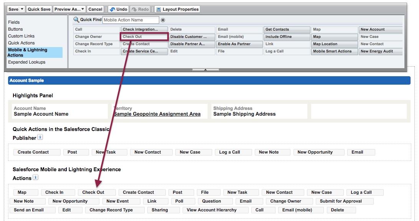Viewport: 419px width, 221px height.
Task: Select the Account Name highlights field
Action: 60,111
